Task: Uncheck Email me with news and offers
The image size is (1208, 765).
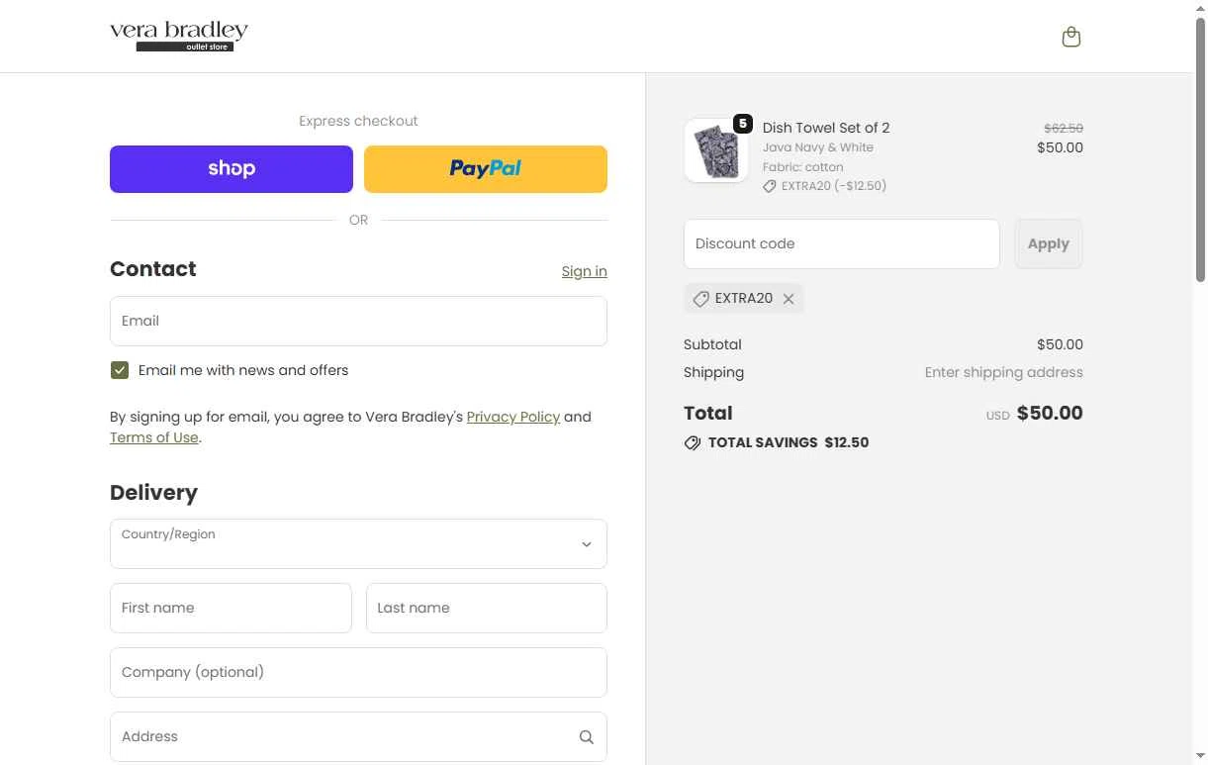Action: pyautogui.click(x=120, y=370)
